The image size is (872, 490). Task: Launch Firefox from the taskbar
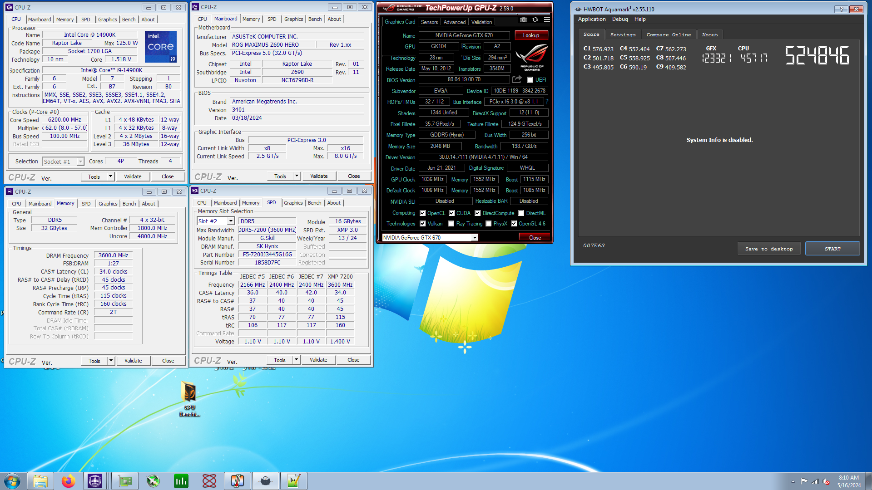(68, 481)
